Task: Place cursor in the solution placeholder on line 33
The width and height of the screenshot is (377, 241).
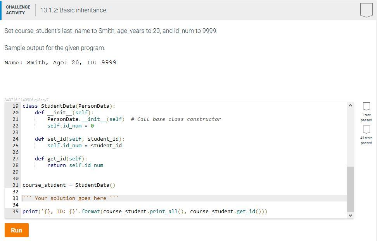Action: pos(70,198)
